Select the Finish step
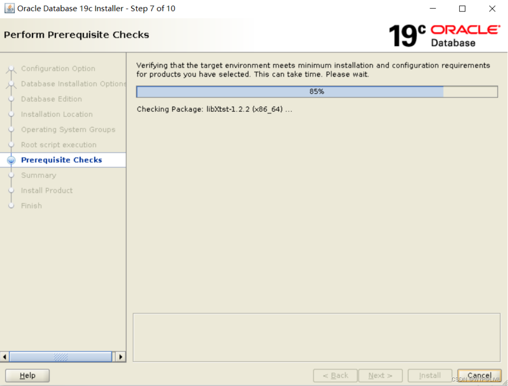Viewport: 508px width, 386px height. tap(32, 206)
